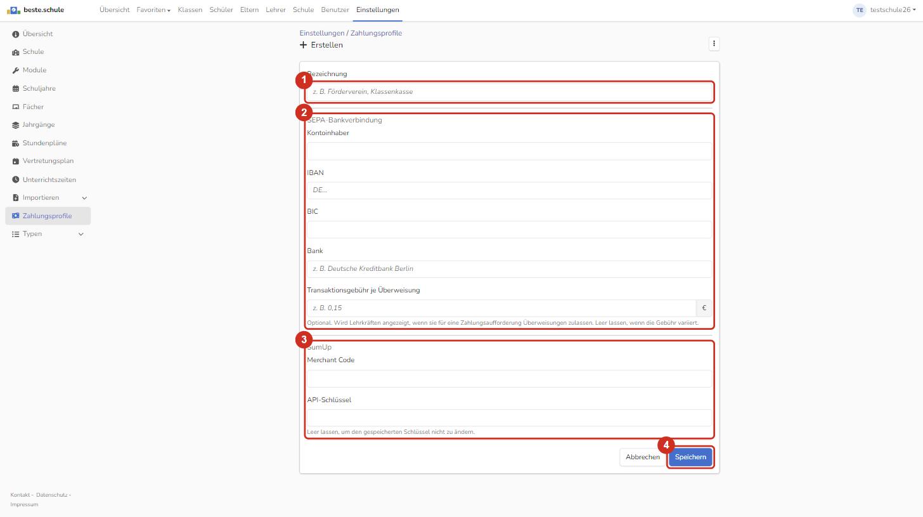The width and height of the screenshot is (923, 517).
Task: Click the Speichern button
Action: tap(690, 457)
